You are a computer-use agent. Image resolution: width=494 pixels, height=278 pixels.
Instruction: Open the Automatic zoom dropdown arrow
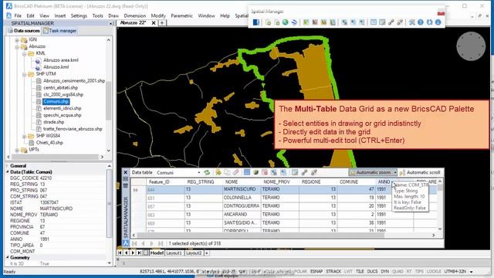[x=395, y=172]
